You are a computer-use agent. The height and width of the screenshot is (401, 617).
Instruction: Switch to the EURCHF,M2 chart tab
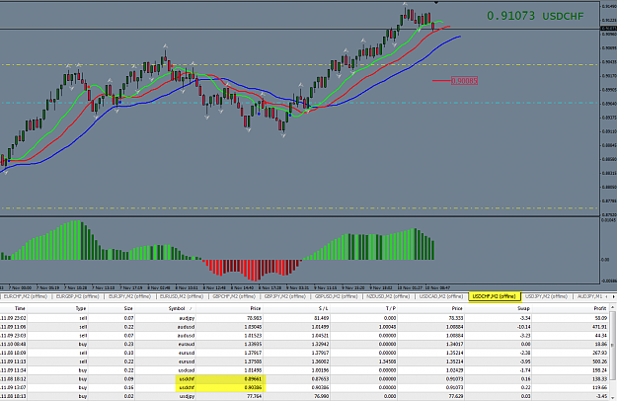click(x=26, y=296)
